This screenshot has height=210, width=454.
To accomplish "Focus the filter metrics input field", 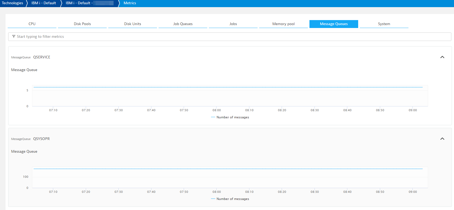I will [x=230, y=37].
